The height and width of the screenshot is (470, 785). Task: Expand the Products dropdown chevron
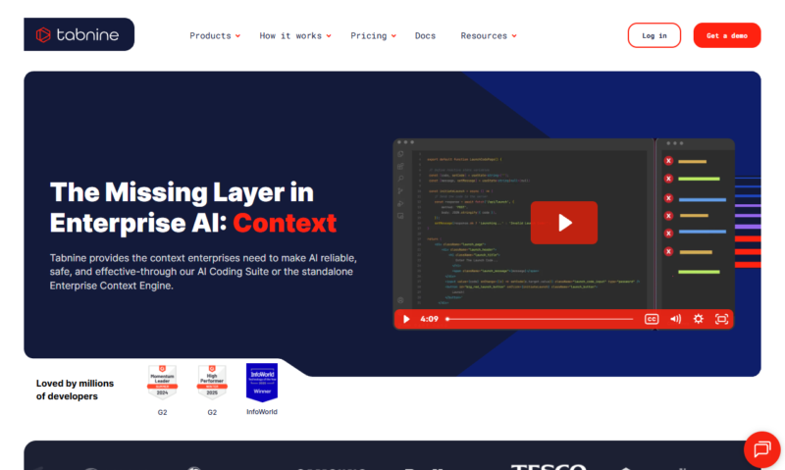tap(237, 36)
